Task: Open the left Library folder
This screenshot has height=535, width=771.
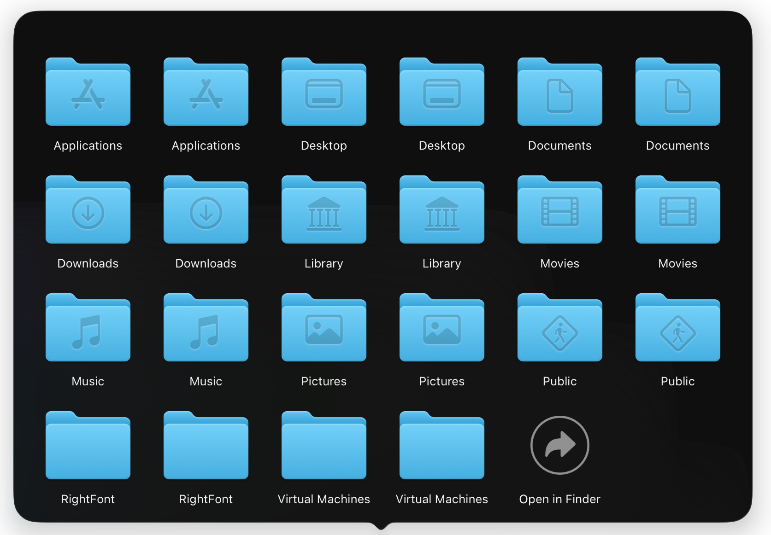Action: pos(324,209)
